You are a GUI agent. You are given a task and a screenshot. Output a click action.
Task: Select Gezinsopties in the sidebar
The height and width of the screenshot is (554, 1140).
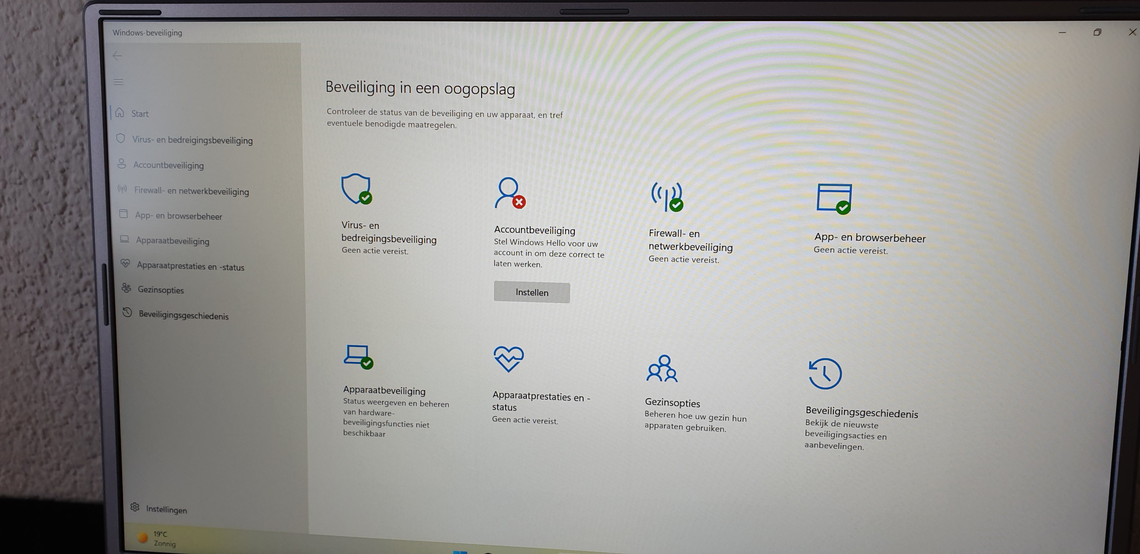pyautogui.click(x=160, y=290)
